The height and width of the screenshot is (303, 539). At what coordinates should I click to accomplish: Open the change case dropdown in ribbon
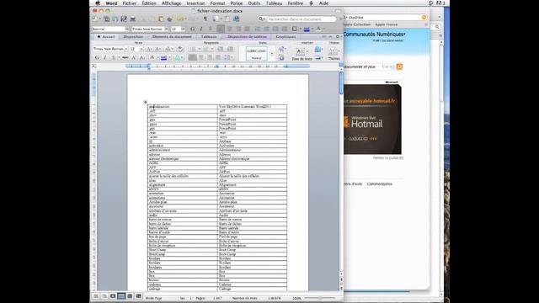169,49
